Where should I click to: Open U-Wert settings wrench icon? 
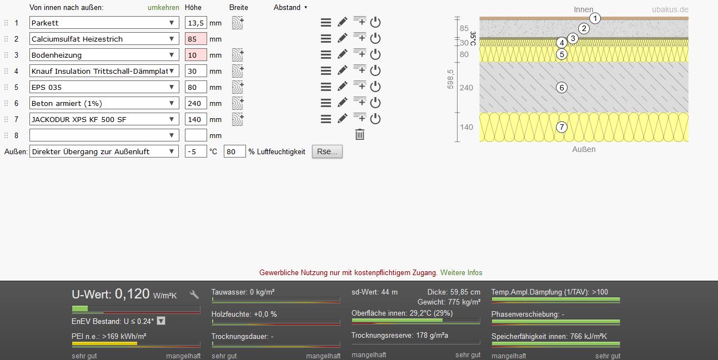(x=194, y=295)
